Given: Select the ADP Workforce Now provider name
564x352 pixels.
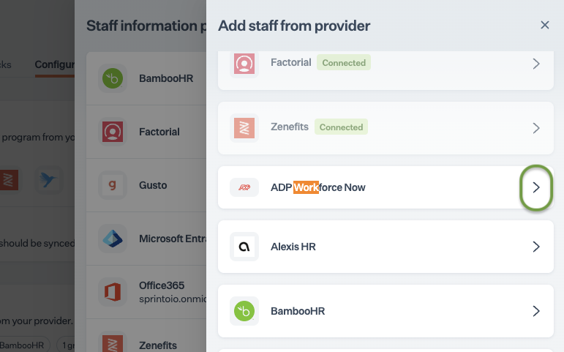Looking at the screenshot, I should [318, 187].
